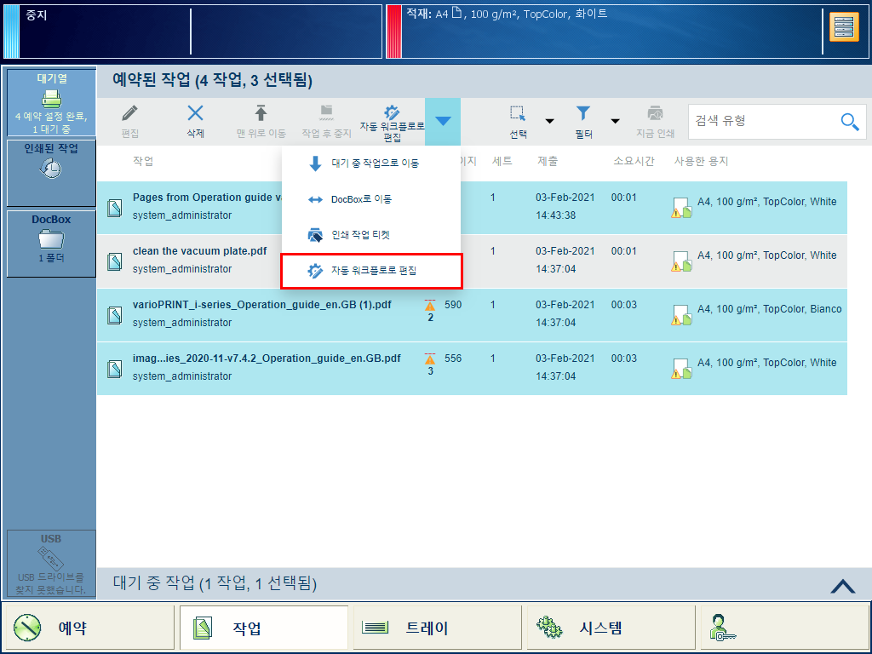
Task: Click page count 590 in varioPRINT row
Action: (453, 305)
